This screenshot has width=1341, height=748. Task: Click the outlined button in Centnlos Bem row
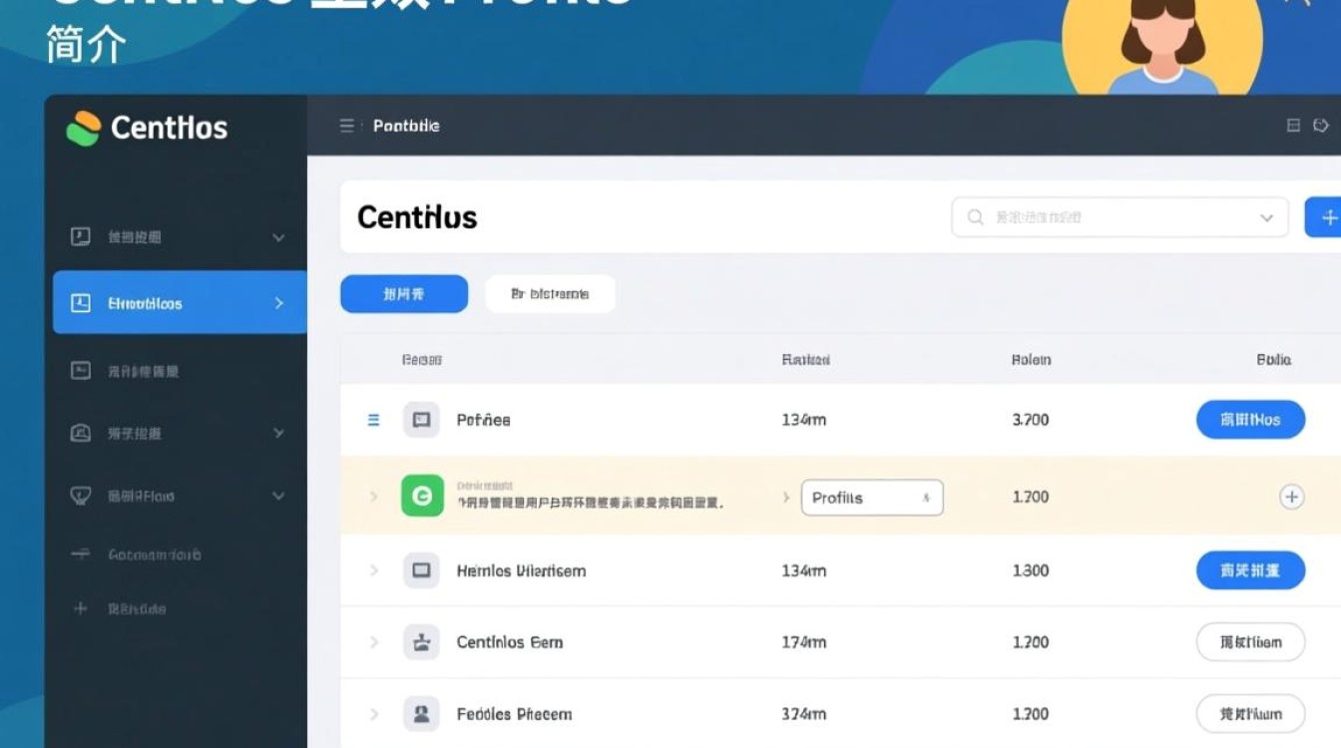point(1251,642)
